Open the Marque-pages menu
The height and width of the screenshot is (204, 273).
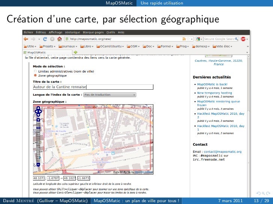pyautogui.click(x=93, y=32)
